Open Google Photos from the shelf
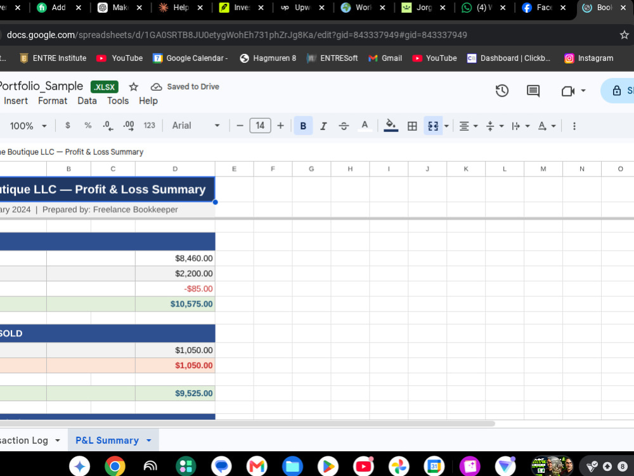The image size is (634, 476). click(x=399, y=466)
